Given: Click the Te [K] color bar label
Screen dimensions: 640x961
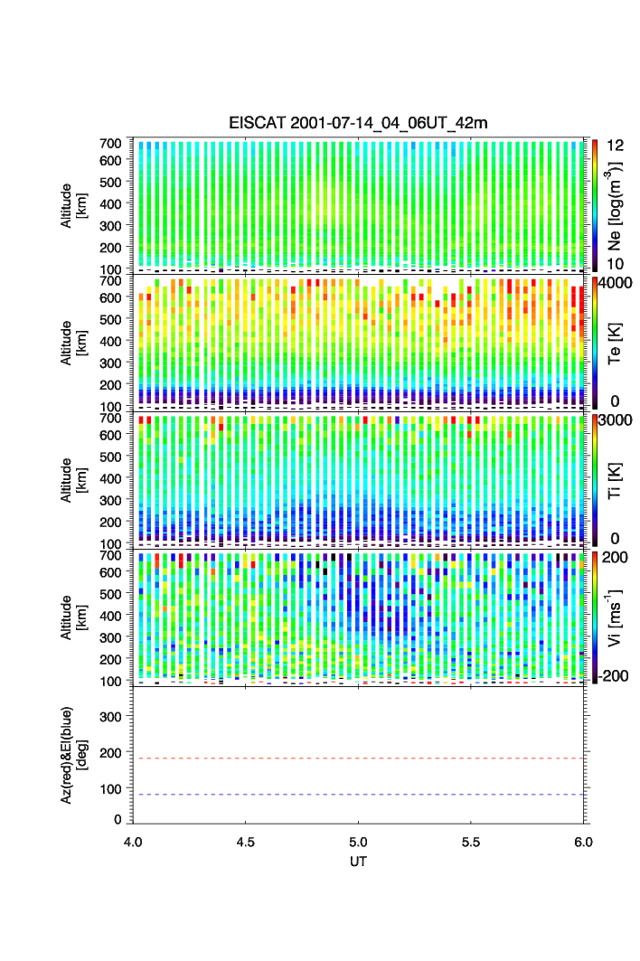Looking at the screenshot, I should click(618, 343).
